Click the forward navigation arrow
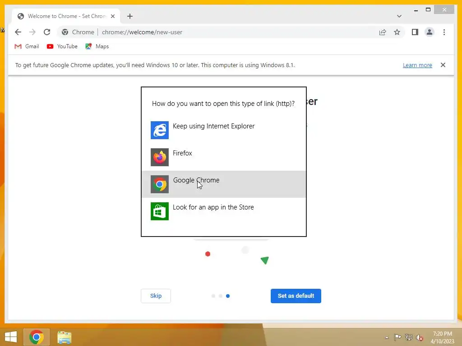The image size is (462, 346). click(32, 32)
